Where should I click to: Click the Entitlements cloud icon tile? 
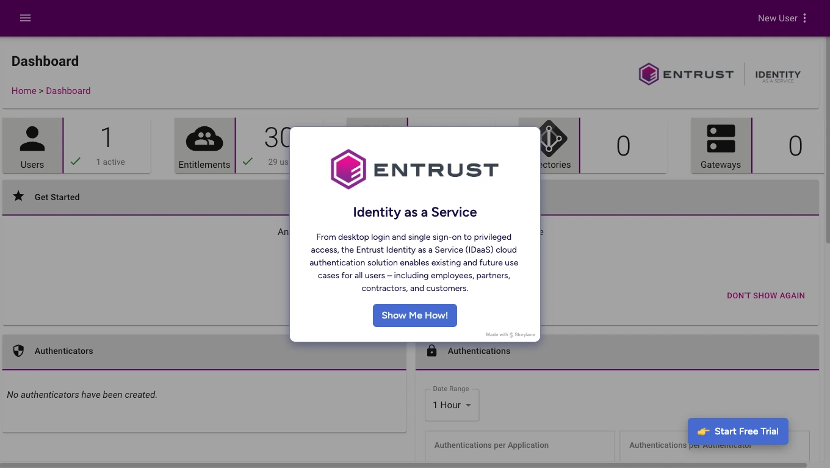point(204,146)
